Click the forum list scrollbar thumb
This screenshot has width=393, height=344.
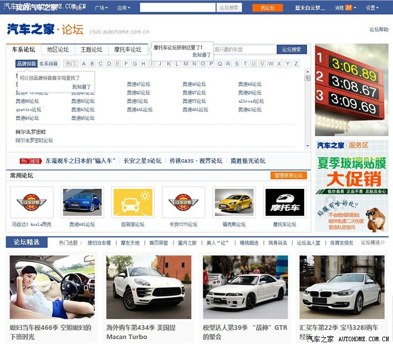(308, 78)
